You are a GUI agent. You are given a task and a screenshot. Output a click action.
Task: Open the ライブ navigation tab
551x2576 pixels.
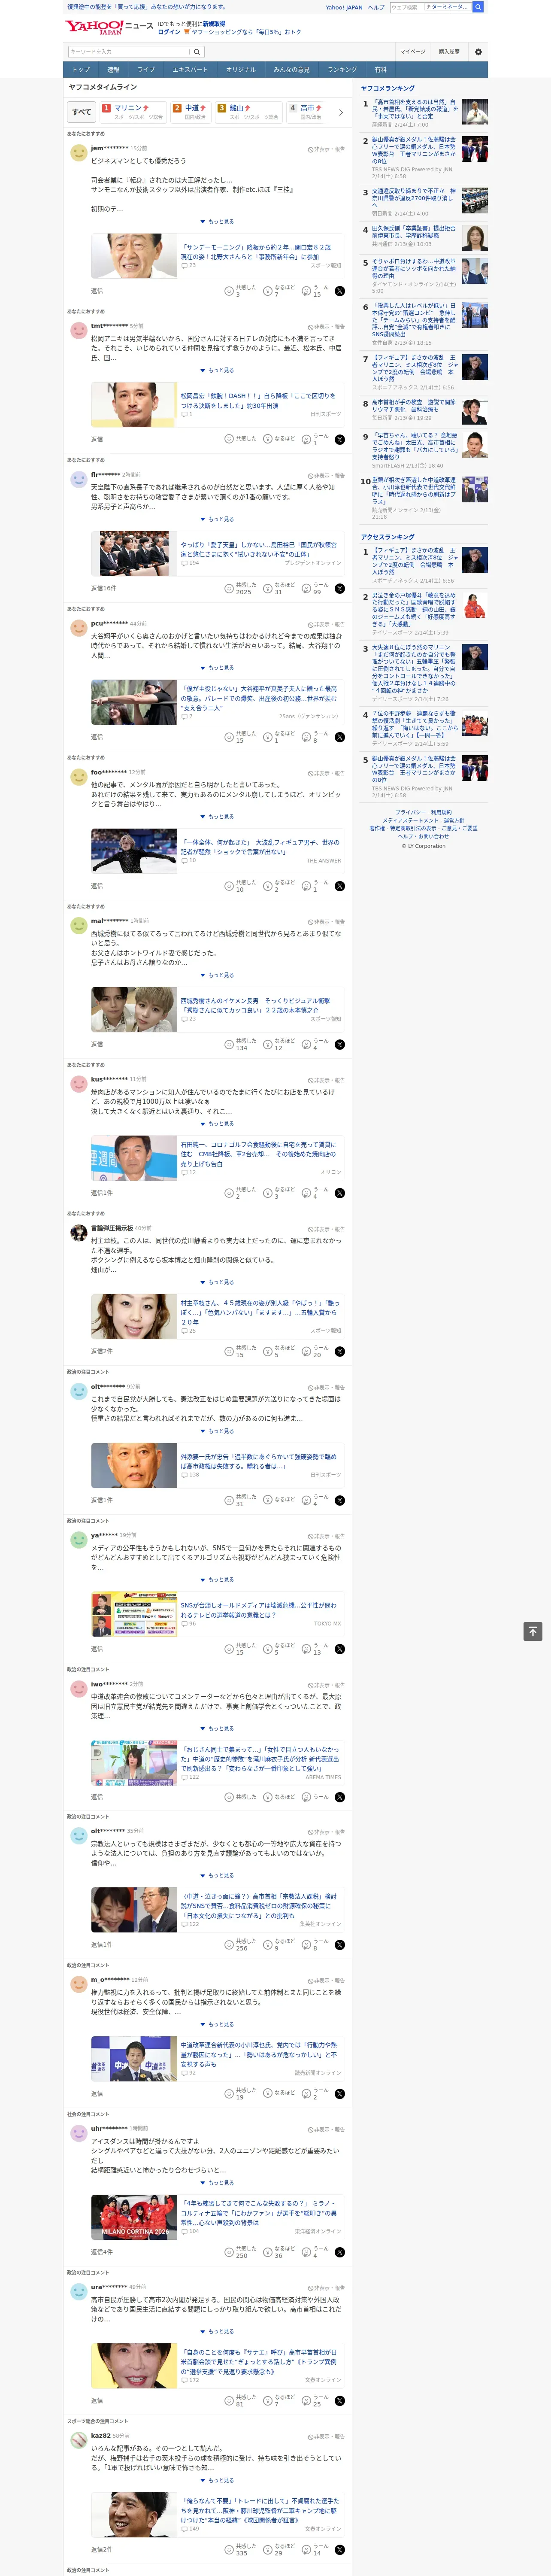(146, 70)
